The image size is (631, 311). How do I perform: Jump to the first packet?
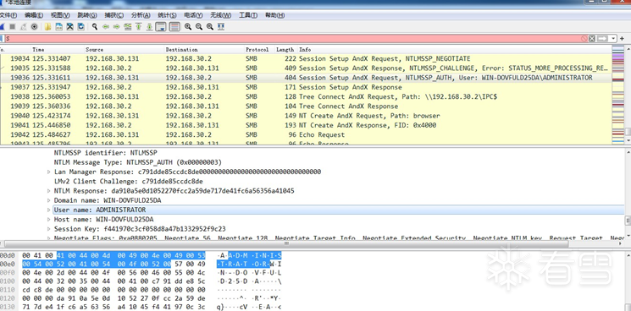click(138, 26)
